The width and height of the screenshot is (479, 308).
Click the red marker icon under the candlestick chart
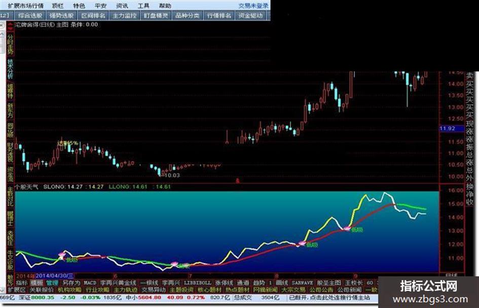tap(237, 181)
